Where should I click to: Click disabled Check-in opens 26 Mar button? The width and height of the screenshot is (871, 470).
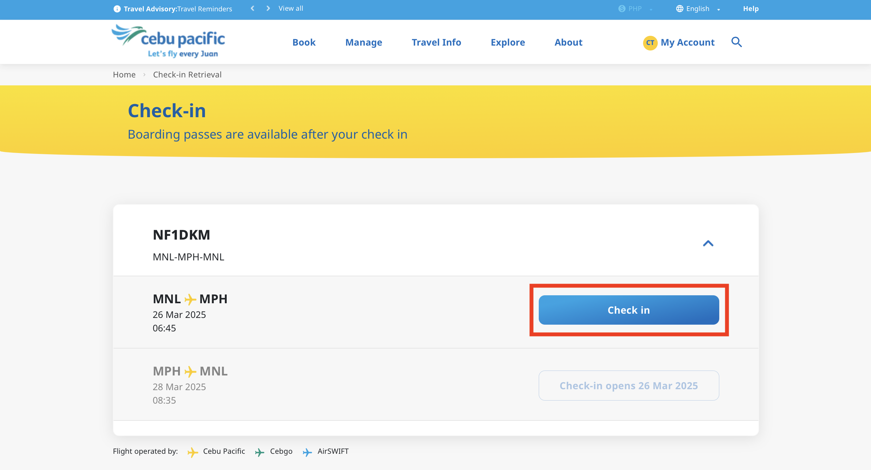point(629,386)
